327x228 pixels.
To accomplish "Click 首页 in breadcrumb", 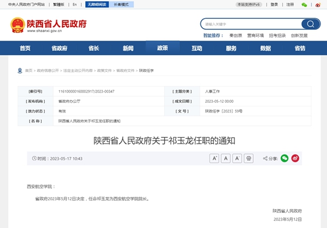I will click(29, 71).
